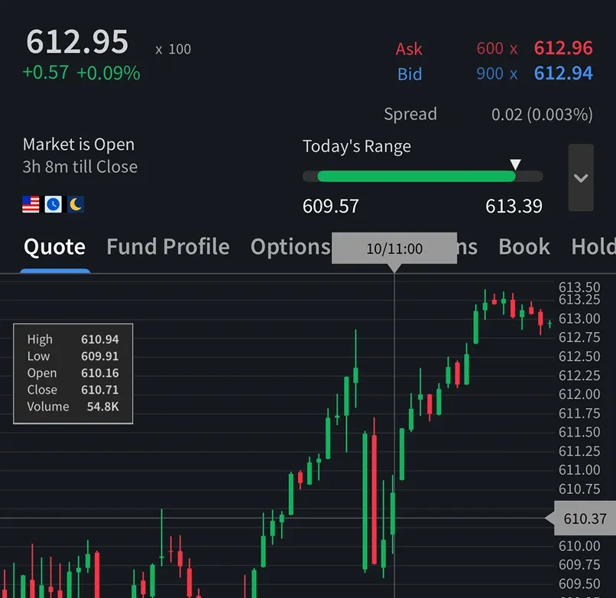The image size is (616, 598).
Task: Switch to the Book tab
Action: (x=524, y=247)
